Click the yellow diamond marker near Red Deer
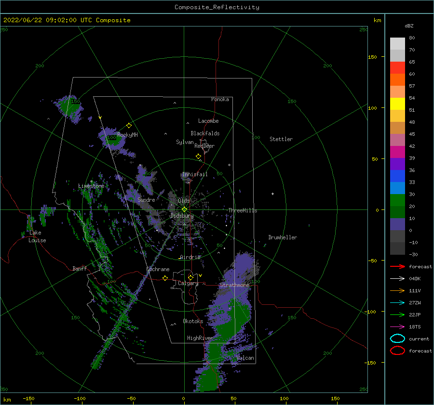434x405 pixels. [199, 157]
